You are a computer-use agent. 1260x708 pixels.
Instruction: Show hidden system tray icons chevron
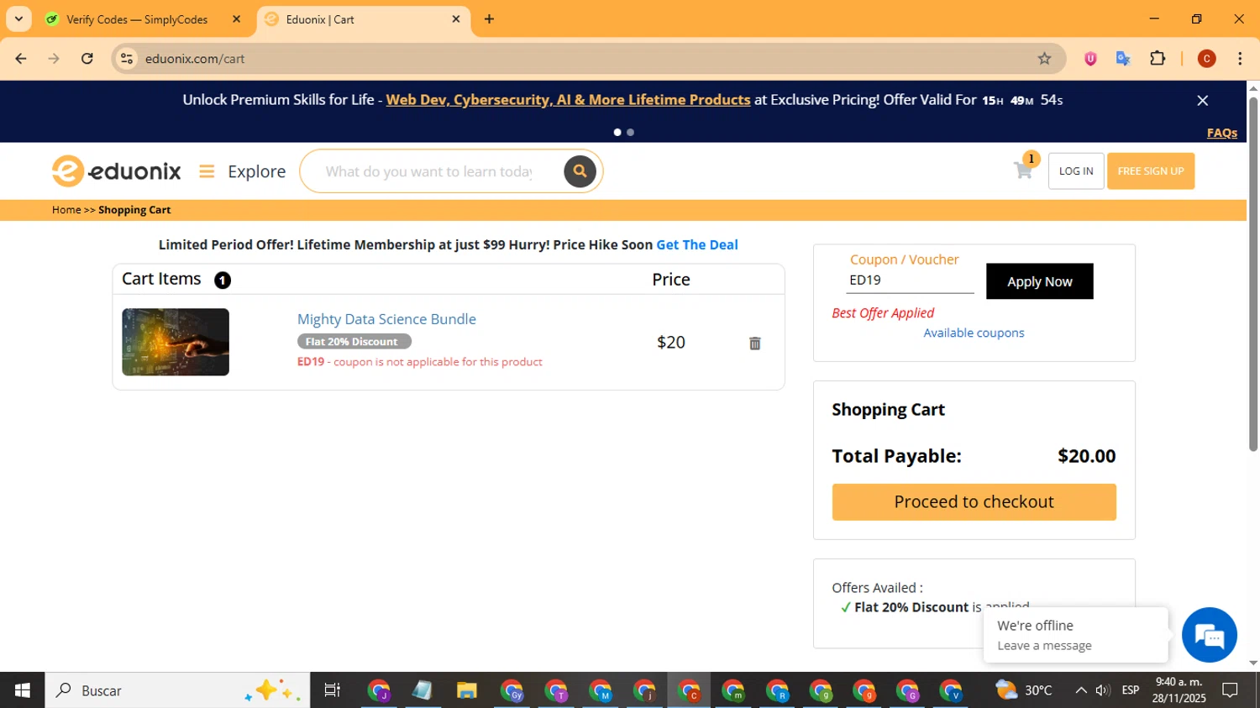pyautogui.click(x=1081, y=690)
